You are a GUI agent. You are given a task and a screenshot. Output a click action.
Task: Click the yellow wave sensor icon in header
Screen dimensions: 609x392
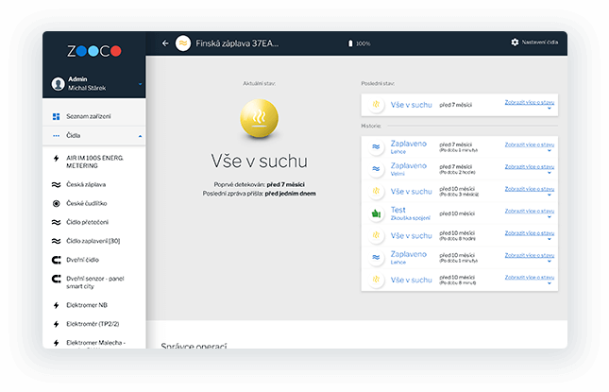click(x=183, y=43)
